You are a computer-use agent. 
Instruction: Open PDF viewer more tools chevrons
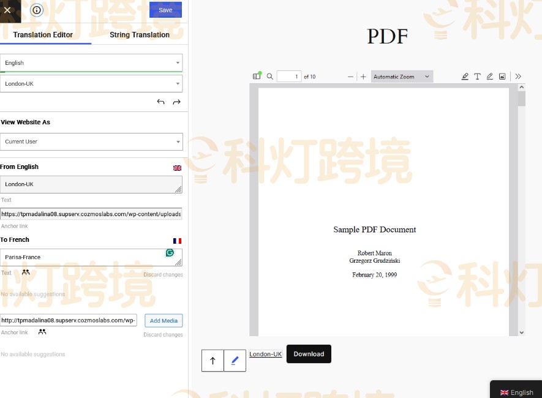coord(518,77)
